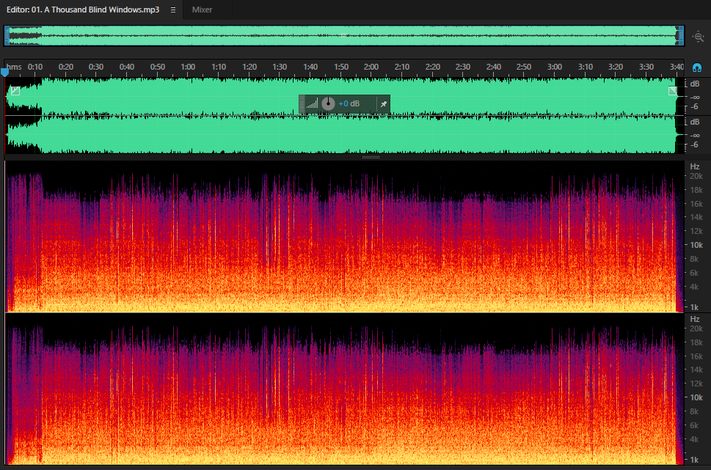Click the hms time format label

14,67
